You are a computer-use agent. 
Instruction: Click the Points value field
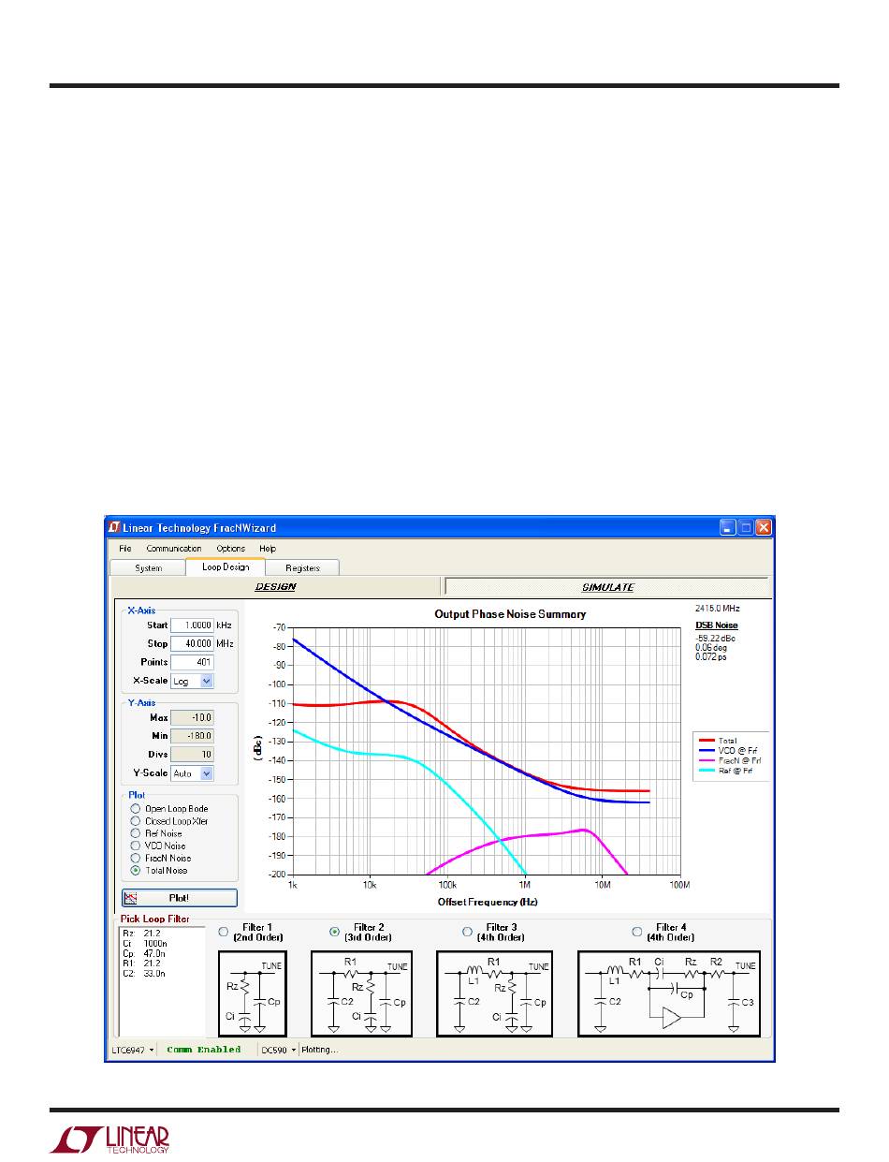pos(193,662)
